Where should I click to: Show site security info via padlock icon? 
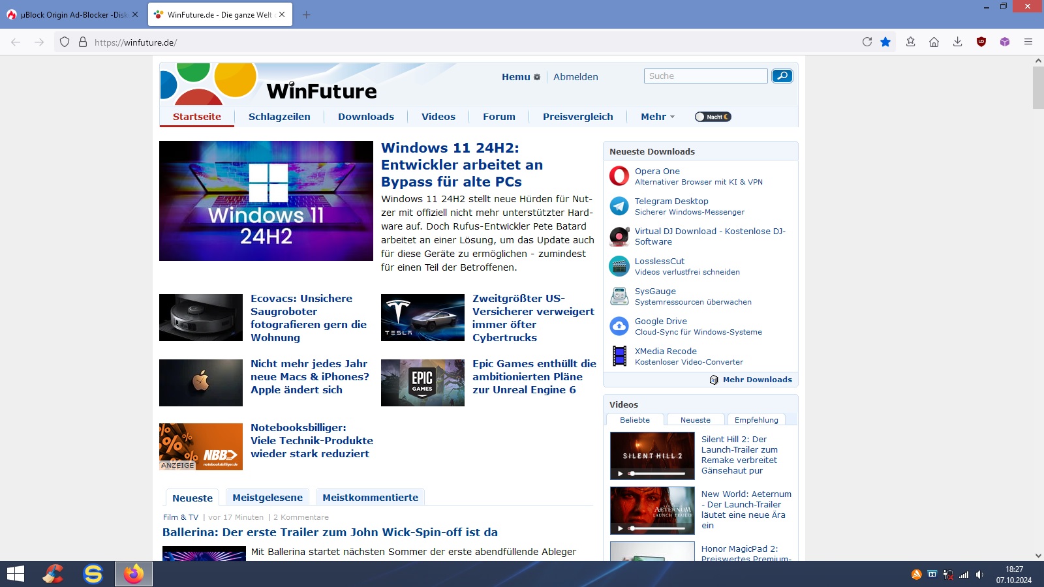pyautogui.click(x=83, y=42)
